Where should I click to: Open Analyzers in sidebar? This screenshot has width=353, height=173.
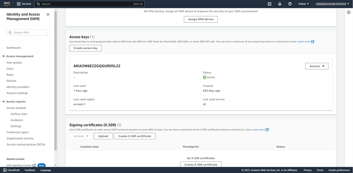[17, 120]
